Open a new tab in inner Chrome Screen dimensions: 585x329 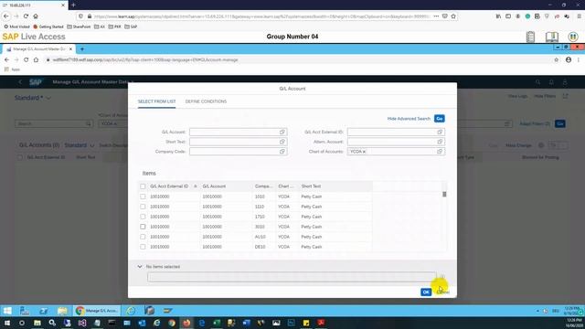(82, 48)
